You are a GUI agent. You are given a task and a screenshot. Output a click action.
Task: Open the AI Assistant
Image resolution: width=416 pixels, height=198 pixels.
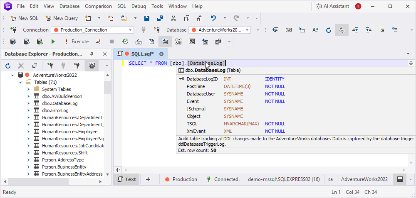(x=332, y=6)
